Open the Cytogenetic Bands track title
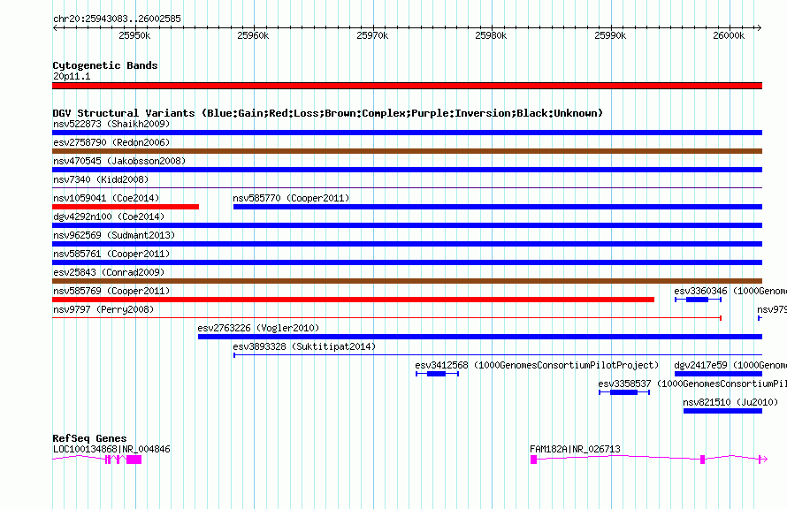Screen dimensions: 787x509 tap(105, 65)
